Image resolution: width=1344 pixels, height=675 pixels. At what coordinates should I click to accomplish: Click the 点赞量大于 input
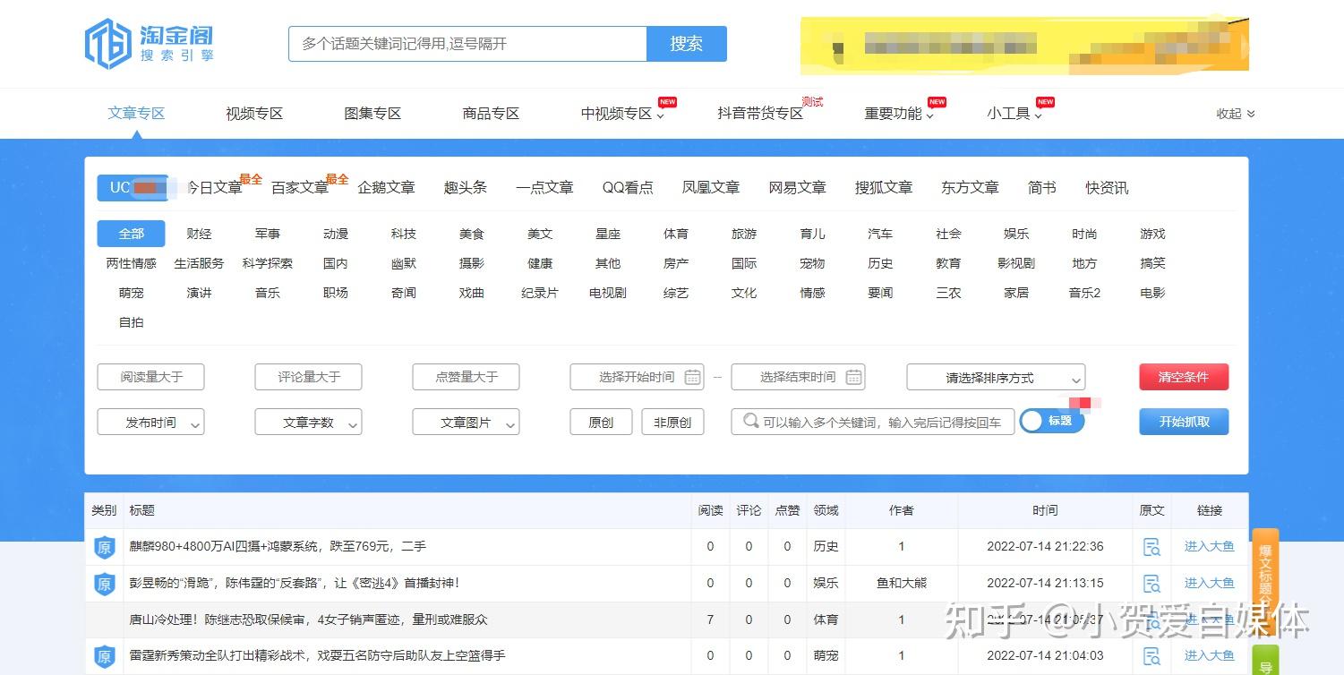(x=466, y=377)
